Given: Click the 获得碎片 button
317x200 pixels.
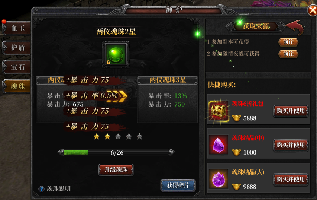Looking at the screenshot, I should 178,185.
